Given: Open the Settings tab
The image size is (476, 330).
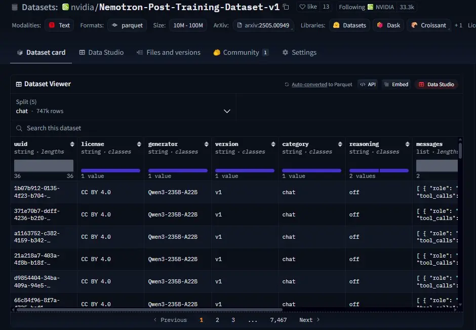Looking at the screenshot, I should [x=299, y=52].
